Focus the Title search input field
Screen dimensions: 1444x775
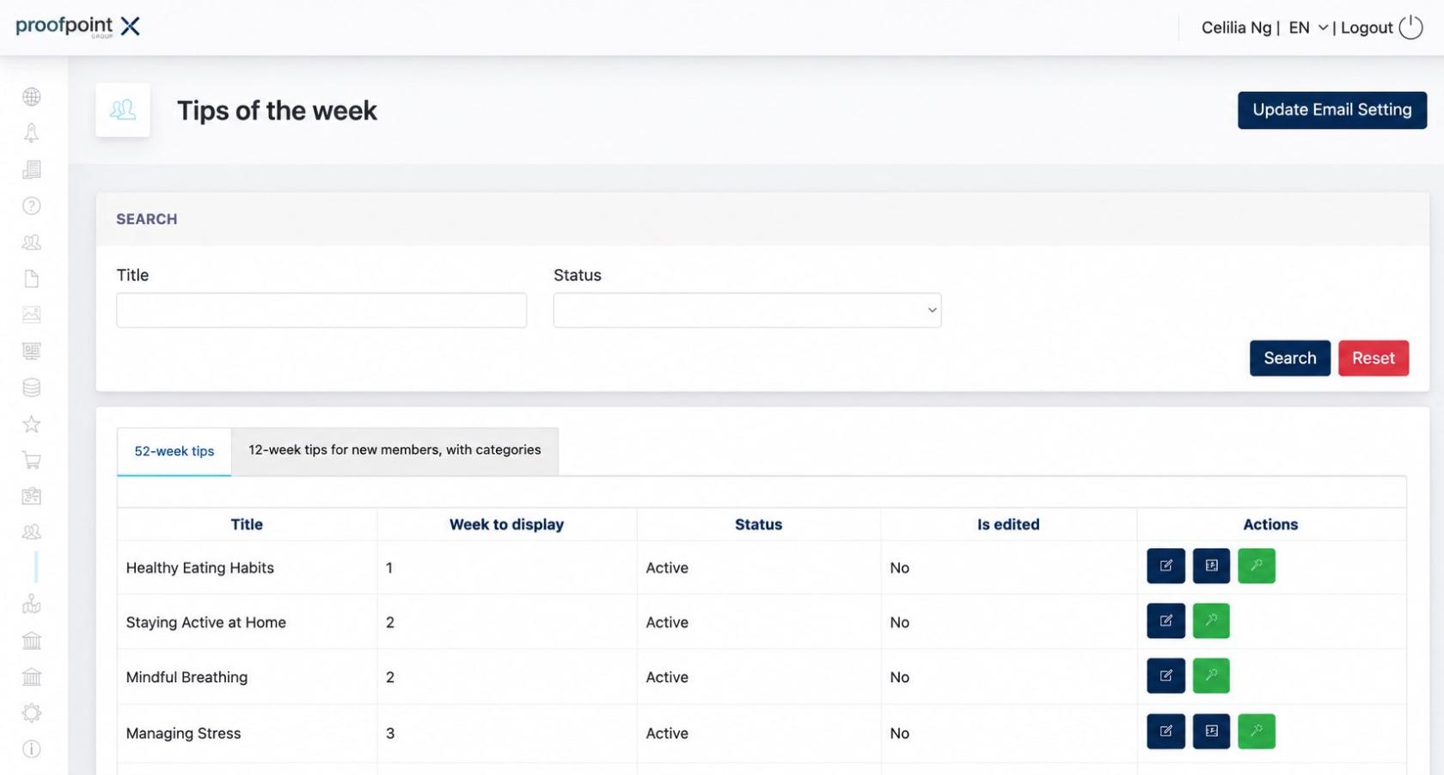point(321,310)
